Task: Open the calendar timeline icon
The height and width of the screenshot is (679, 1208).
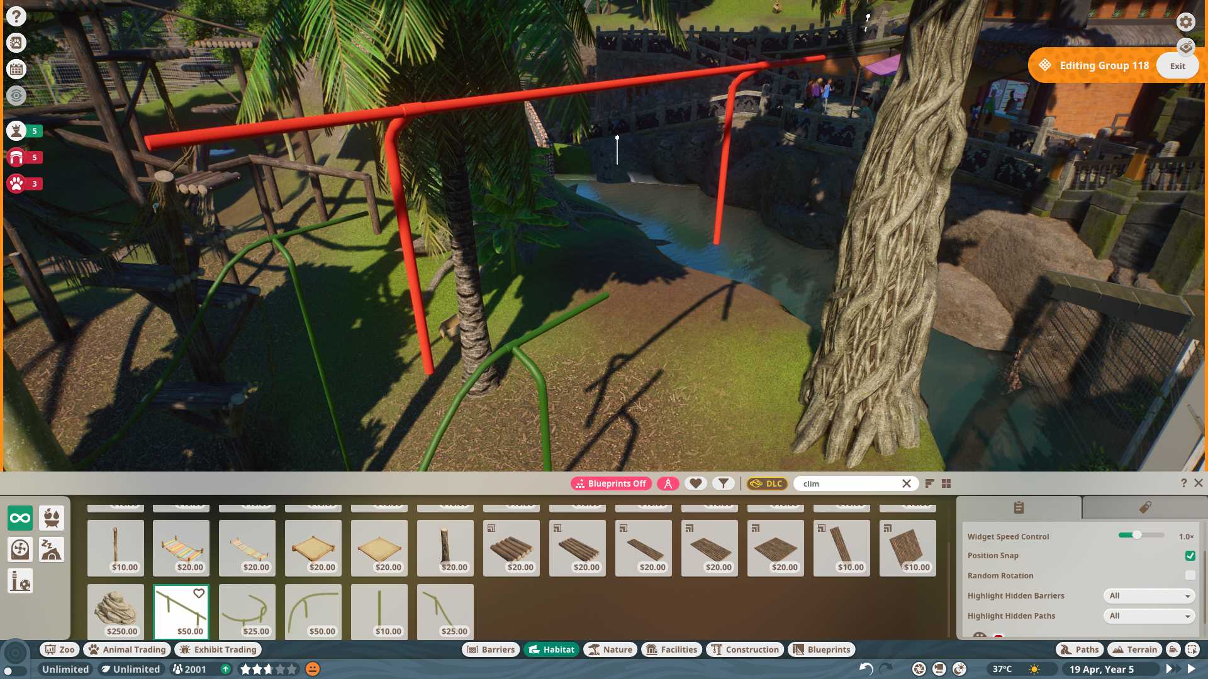Action: pos(16,69)
